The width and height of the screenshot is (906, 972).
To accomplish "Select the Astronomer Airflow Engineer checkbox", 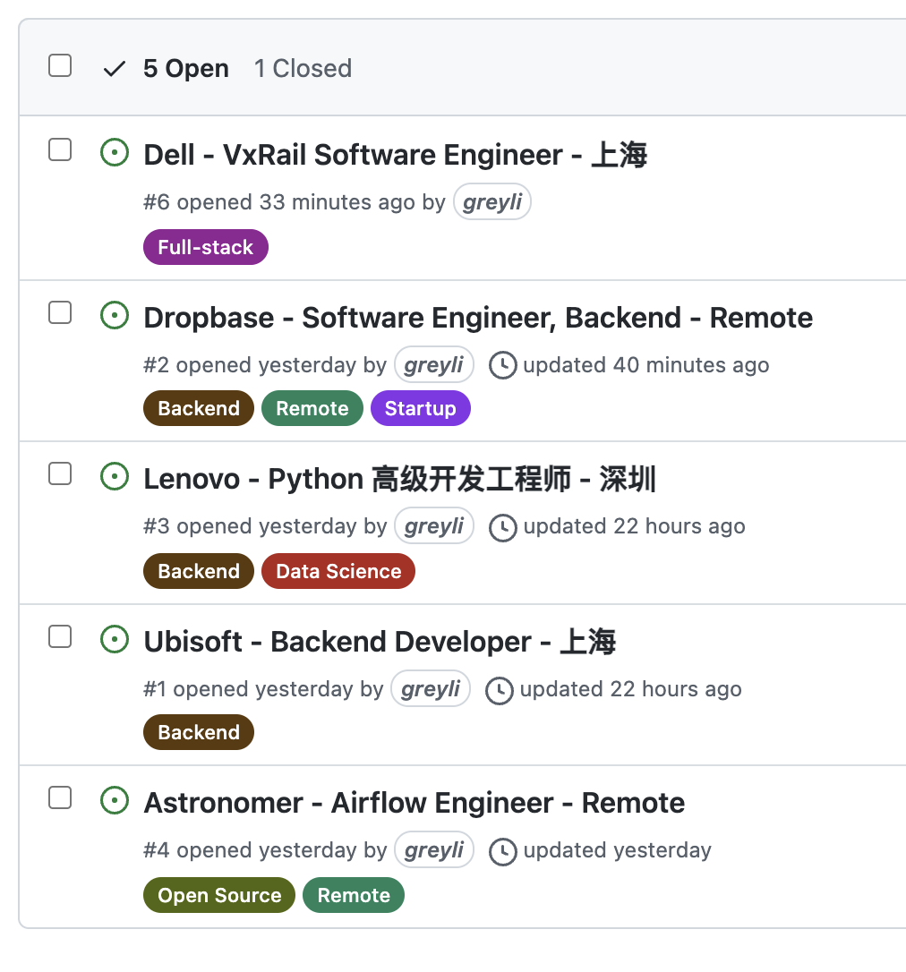I will click(60, 797).
